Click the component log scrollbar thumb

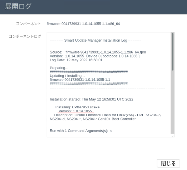(172, 52)
